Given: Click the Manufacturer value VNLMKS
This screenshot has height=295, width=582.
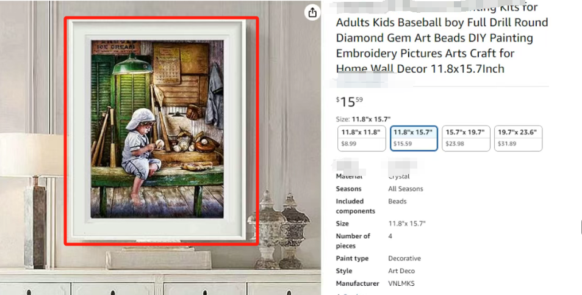Looking at the screenshot, I should pos(401,283).
